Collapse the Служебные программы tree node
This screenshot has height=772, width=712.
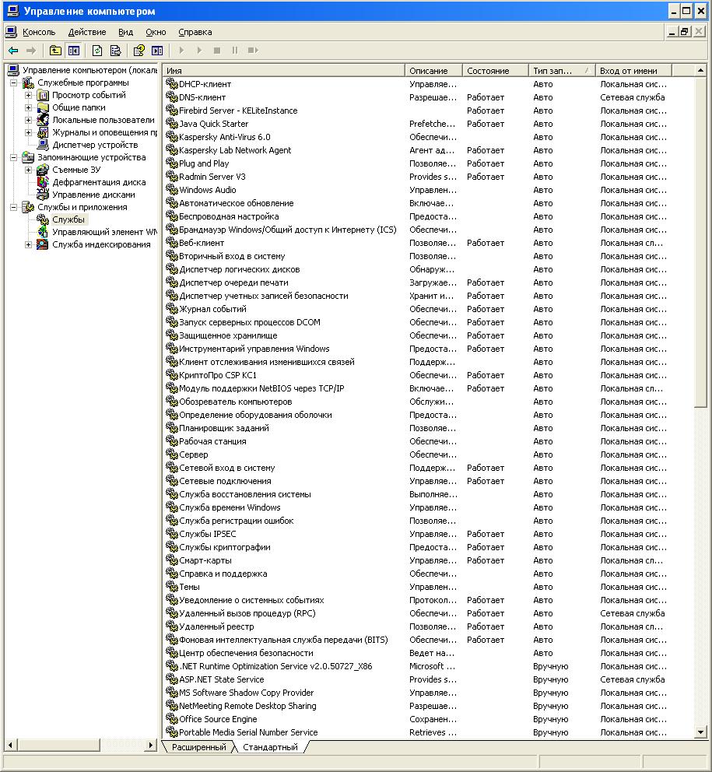coord(14,82)
